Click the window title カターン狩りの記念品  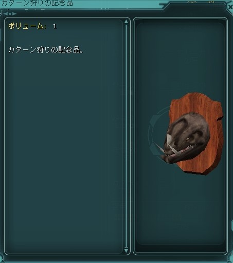(37, 3)
